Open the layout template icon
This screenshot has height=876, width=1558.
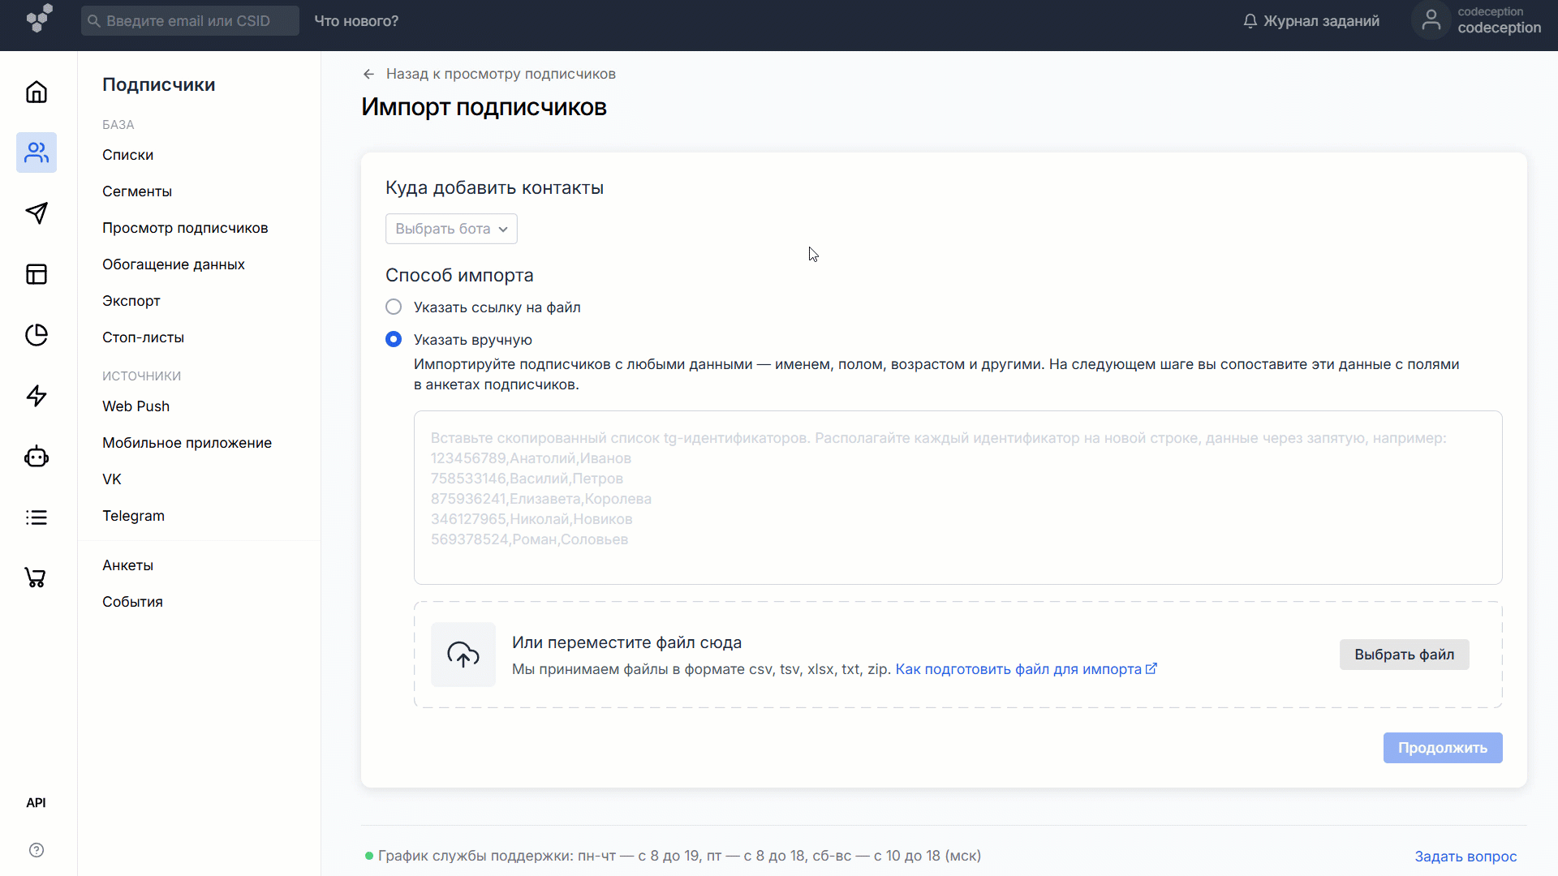click(x=37, y=274)
